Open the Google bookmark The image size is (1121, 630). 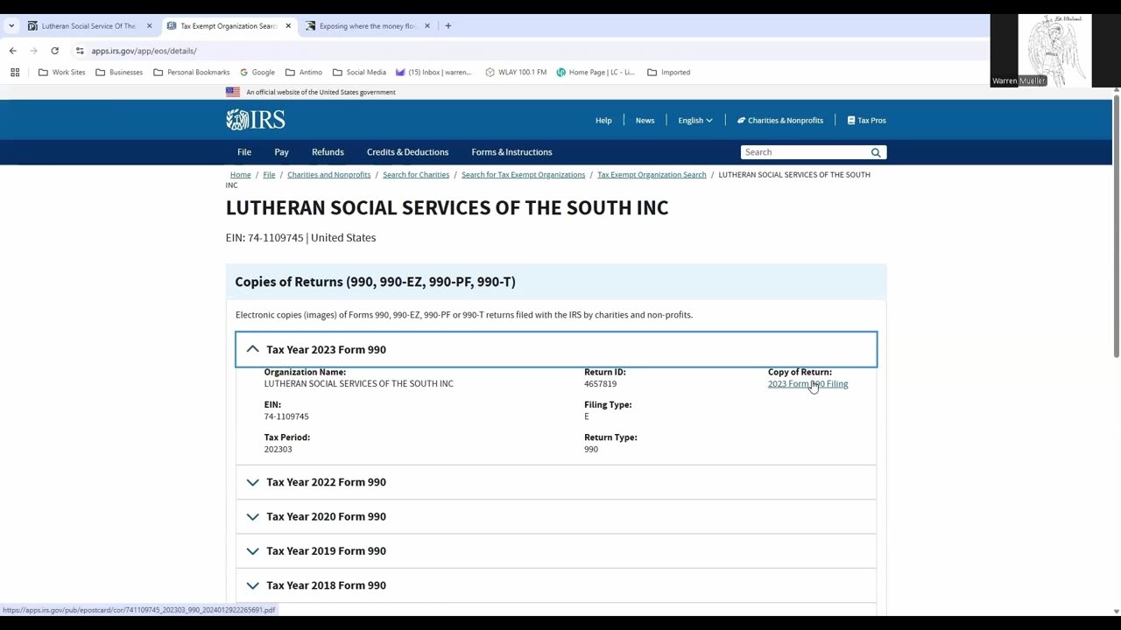pos(256,73)
